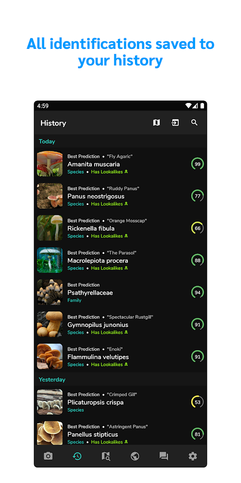Open the map view icon in History header
241x483 pixels.
(156, 122)
